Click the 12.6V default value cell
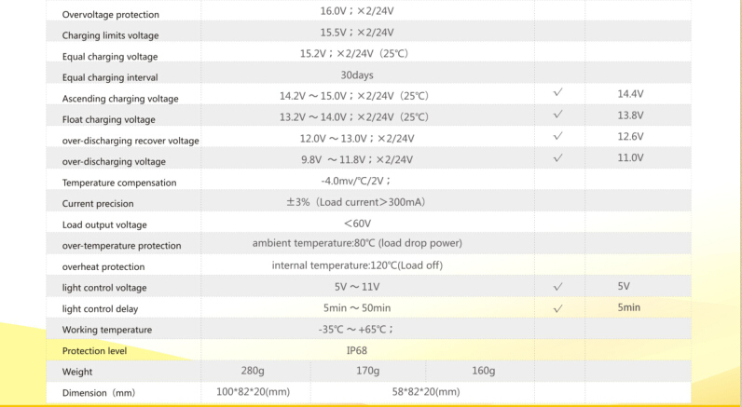This screenshot has height=407, width=742. tap(630, 137)
